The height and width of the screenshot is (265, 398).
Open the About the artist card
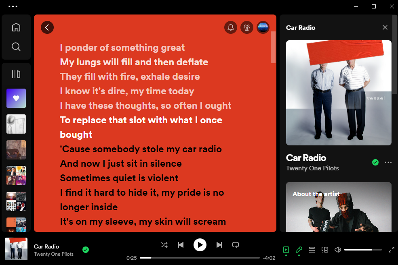339,207
